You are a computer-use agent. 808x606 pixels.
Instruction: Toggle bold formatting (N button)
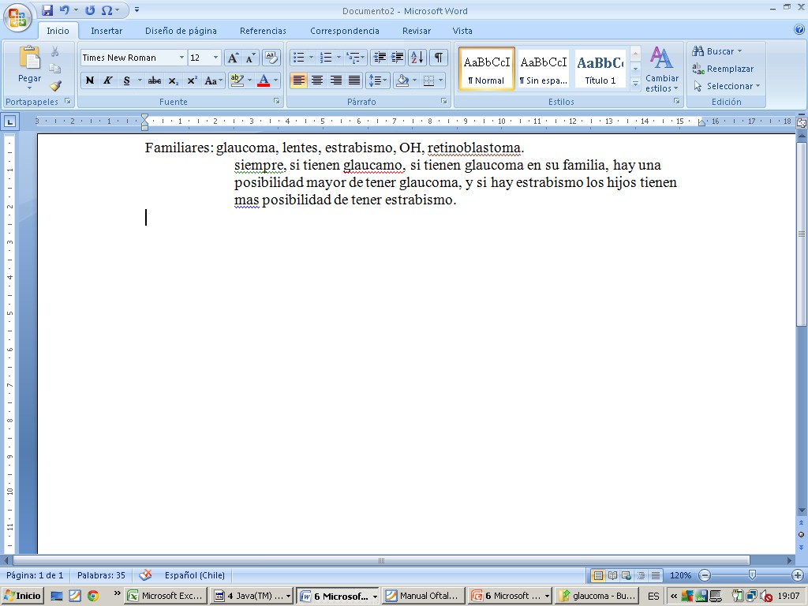pos(90,80)
